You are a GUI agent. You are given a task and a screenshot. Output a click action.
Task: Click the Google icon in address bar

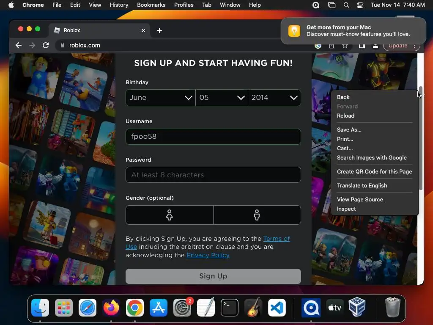318,46
